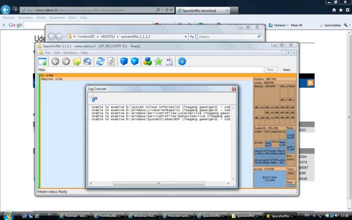Open IE Favorieten menu
Viewport: 352px width, 220px height.
(x=57, y=18)
